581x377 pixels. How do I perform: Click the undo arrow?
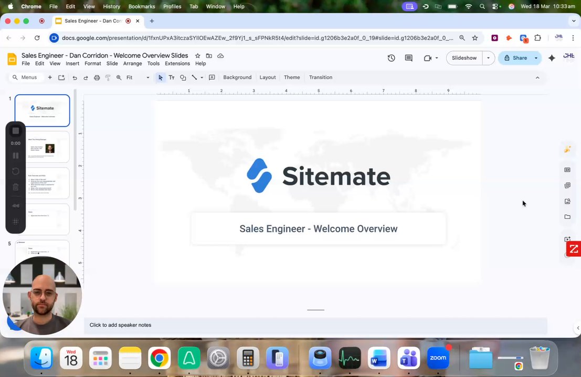[75, 77]
